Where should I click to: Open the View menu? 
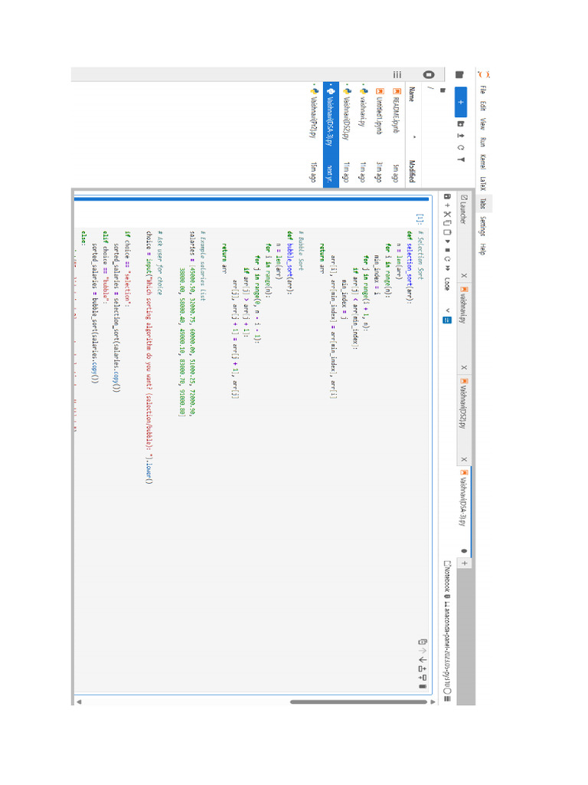[x=483, y=123]
